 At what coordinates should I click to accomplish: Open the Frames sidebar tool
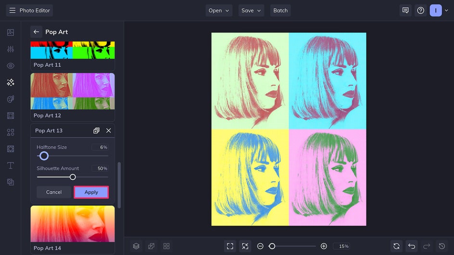tap(11, 116)
